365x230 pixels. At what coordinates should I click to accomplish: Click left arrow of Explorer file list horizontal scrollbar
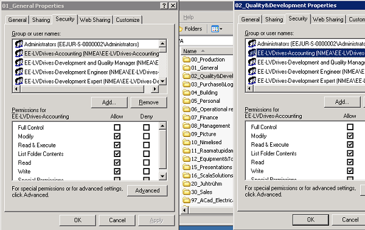click(185, 210)
